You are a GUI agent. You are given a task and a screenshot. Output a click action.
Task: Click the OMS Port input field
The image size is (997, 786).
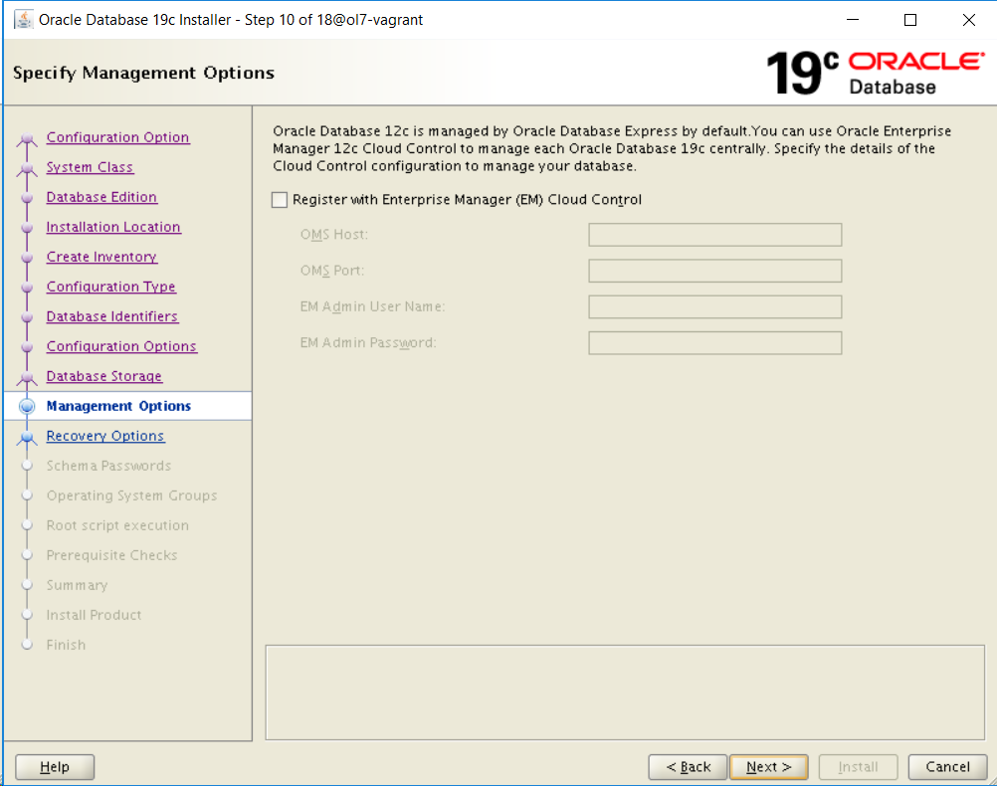pos(714,271)
